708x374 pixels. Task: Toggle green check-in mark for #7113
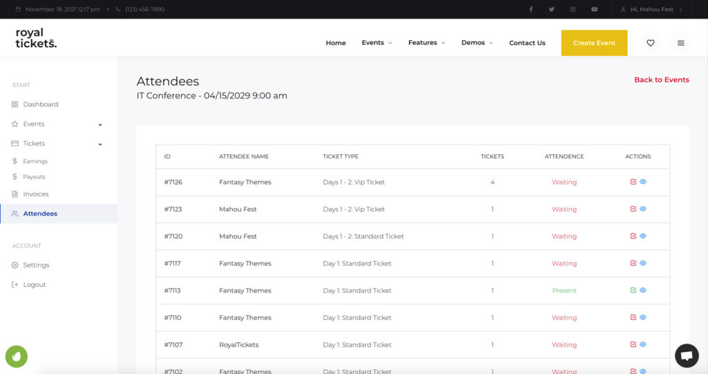click(x=633, y=290)
